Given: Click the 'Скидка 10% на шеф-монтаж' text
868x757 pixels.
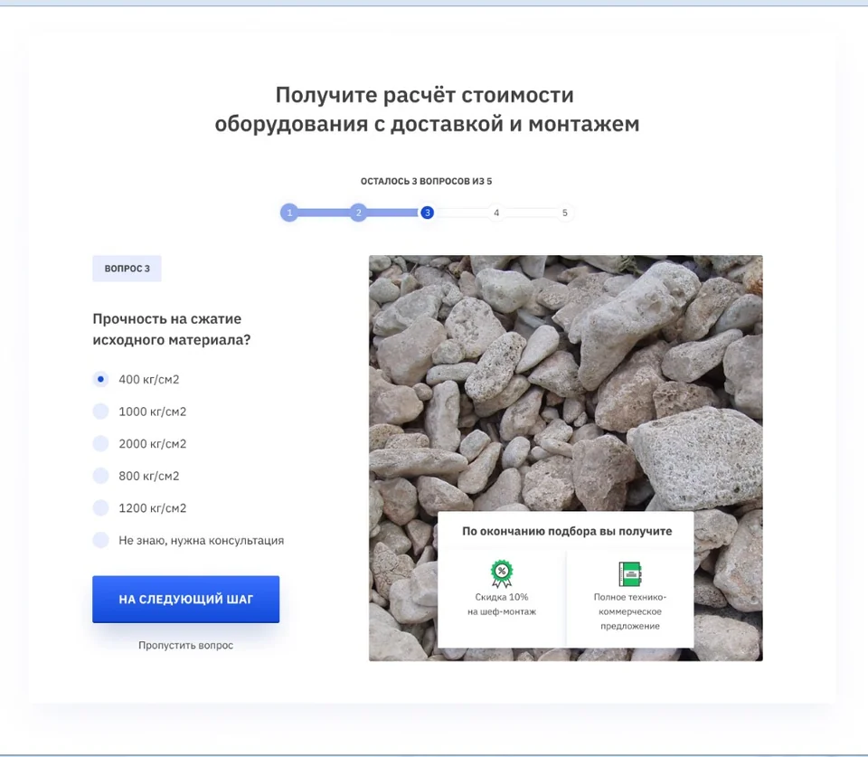Looking at the screenshot, I should click(502, 604).
